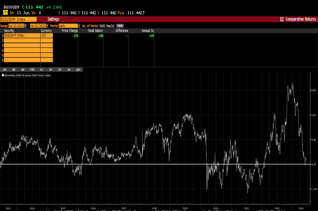Click the change value +0.2368
This screenshot has width=318, height=211.
(54, 7)
